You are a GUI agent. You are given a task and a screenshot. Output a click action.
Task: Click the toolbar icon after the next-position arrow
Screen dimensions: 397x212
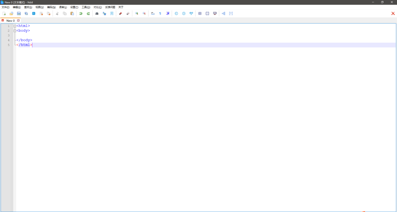point(192,14)
